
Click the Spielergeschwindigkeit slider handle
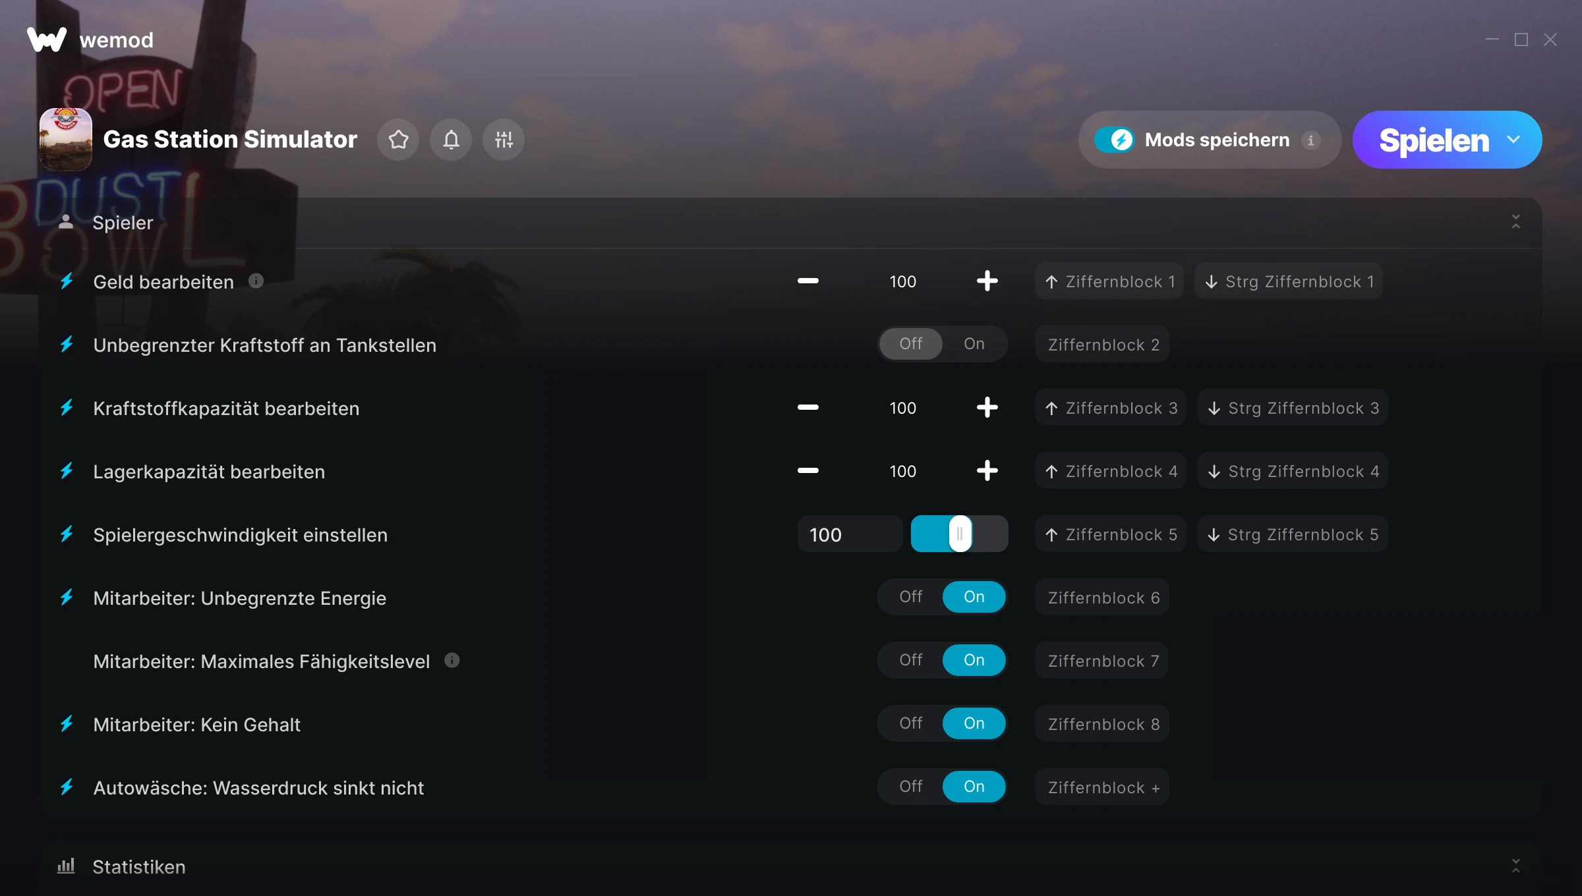tap(960, 534)
